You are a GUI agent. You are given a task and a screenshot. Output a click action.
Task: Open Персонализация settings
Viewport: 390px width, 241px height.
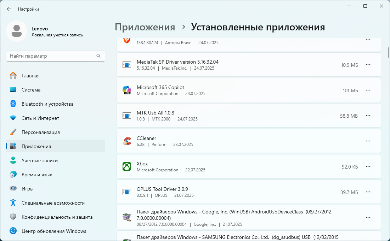coord(56,132)
